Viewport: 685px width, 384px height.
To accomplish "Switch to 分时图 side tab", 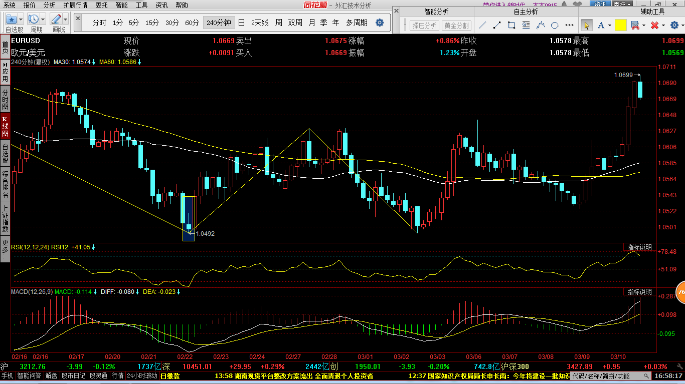I will click(x=5, y=99).
